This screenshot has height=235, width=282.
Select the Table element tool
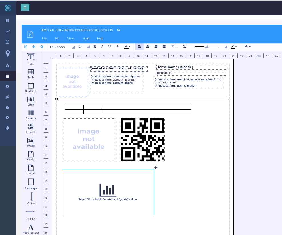31,74
